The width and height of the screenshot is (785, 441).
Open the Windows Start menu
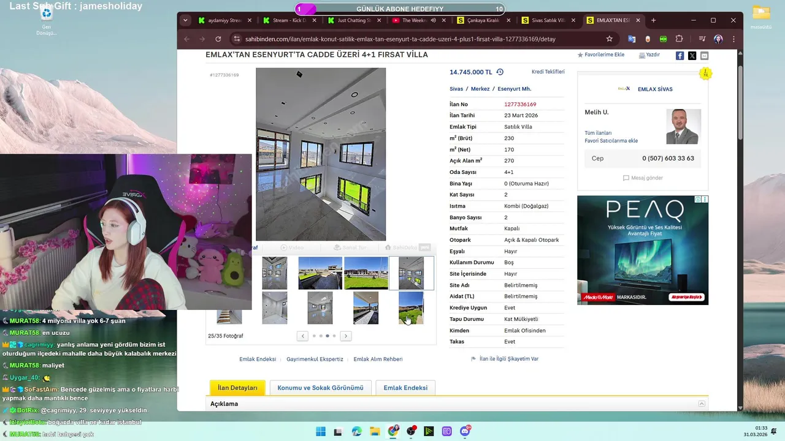pos(320,431)
